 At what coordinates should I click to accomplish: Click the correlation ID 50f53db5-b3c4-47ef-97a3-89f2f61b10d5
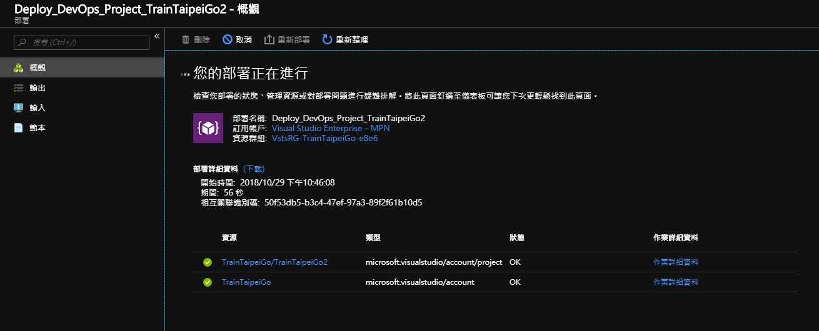click(x=343, y=203)
